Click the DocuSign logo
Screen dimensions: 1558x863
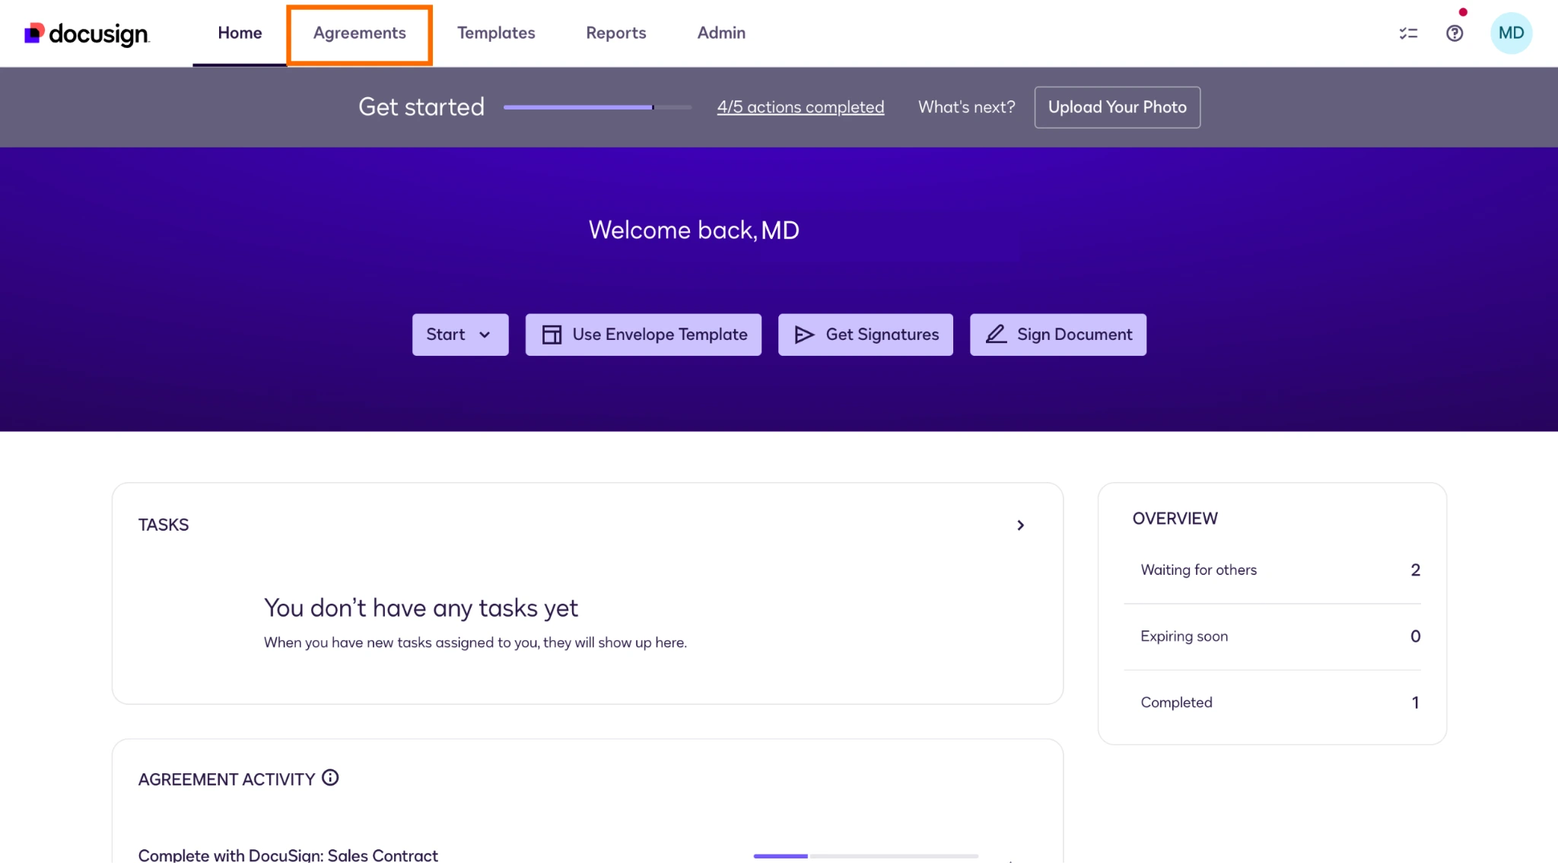click(x=87, y=33)
